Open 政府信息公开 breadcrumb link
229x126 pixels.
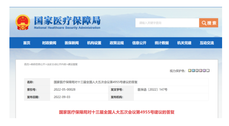pyautogui.click(x=38, y=64)
